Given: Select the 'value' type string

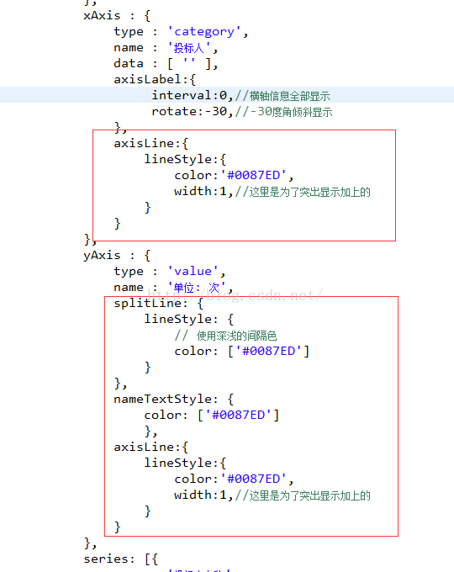Looking at the screenshot, I should pyautogui.click(x=193, y=272).
